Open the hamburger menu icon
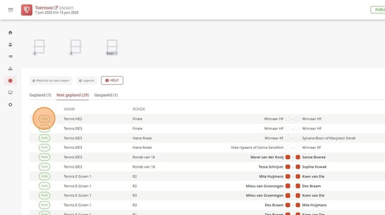The image size is (385, 215). tap(10, 10)
